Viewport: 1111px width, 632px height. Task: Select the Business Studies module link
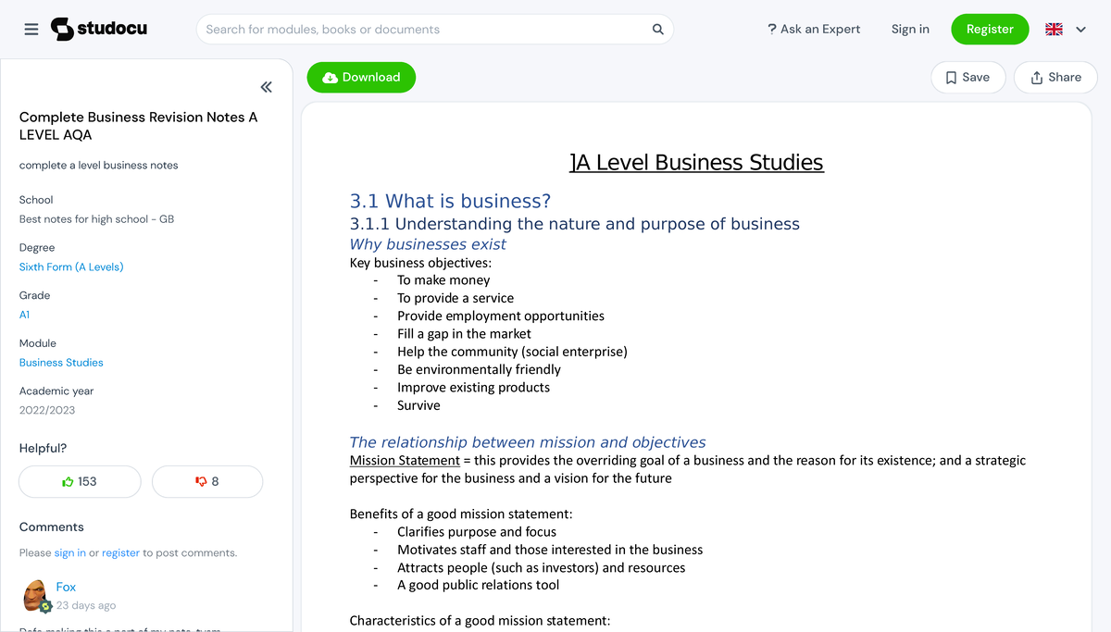point(61,362)
